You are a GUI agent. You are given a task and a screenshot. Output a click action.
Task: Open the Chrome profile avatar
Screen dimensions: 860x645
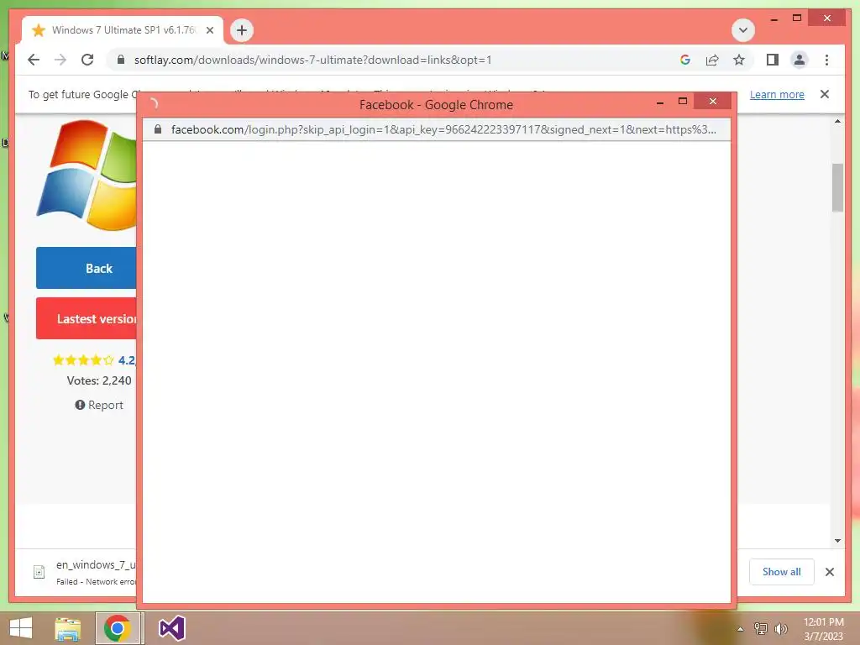point(800,60)
